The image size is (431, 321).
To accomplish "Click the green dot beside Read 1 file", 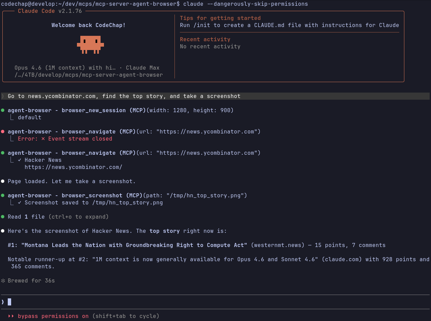I will (3, 217).
